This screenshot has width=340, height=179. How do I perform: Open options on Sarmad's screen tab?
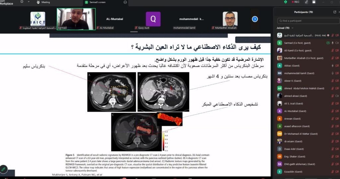[x=125, y=2]
